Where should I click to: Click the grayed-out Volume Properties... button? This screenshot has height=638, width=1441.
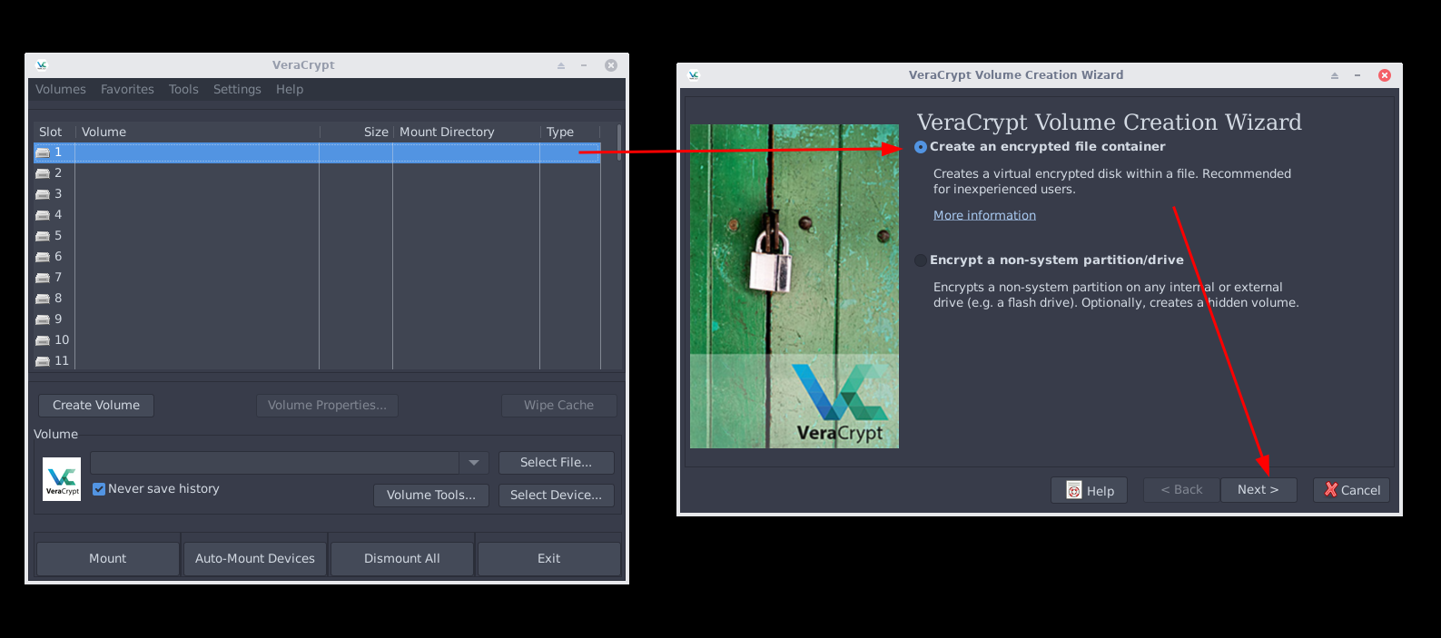[x=327, y=406]
